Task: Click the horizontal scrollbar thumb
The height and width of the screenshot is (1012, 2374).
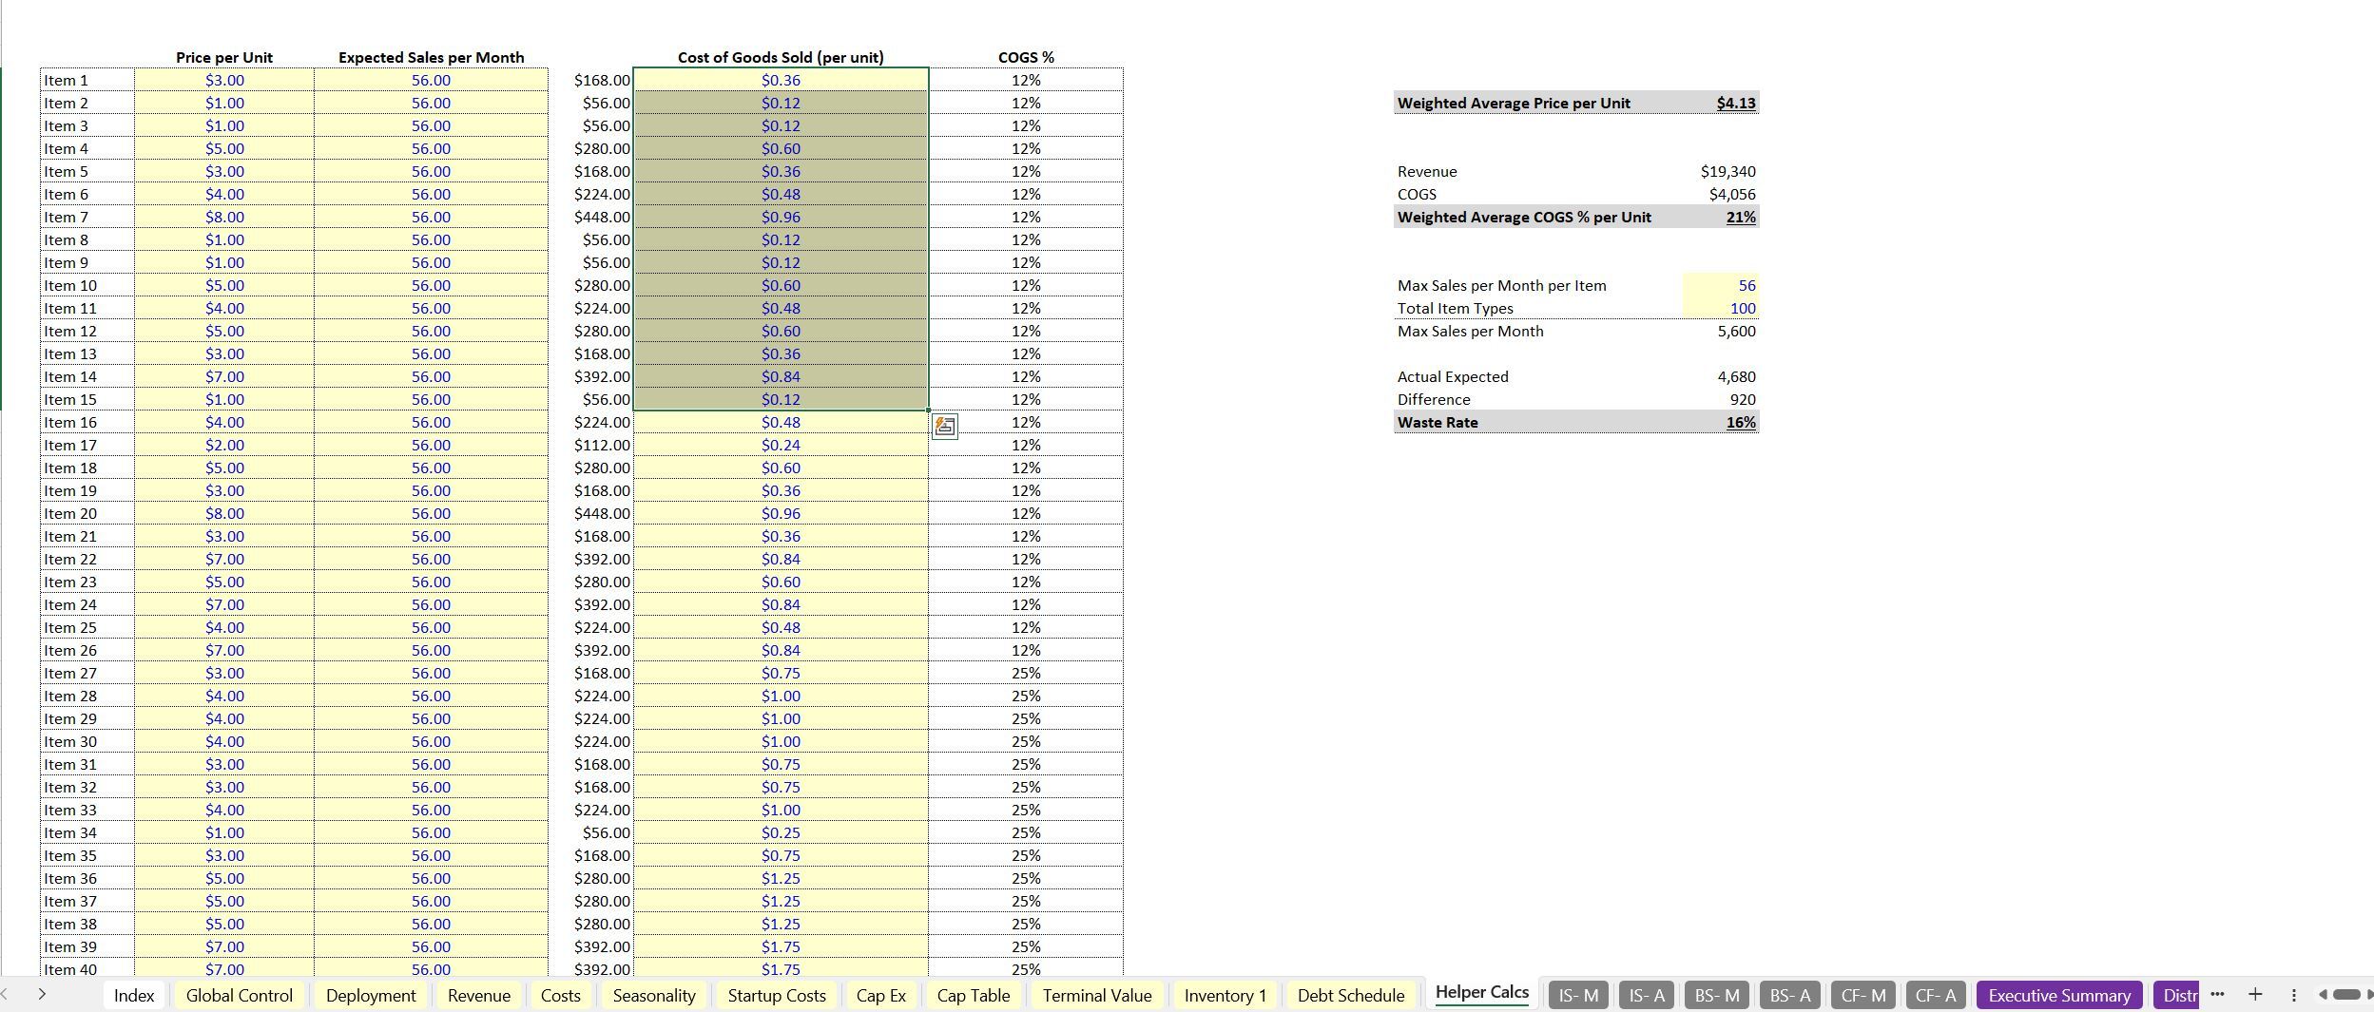Action: 2346,994
